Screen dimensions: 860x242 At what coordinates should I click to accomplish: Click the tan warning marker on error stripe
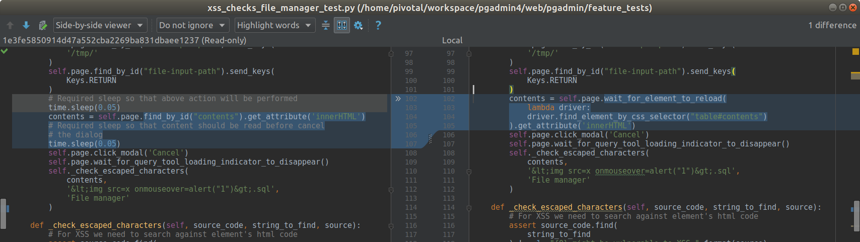(855, 76)
